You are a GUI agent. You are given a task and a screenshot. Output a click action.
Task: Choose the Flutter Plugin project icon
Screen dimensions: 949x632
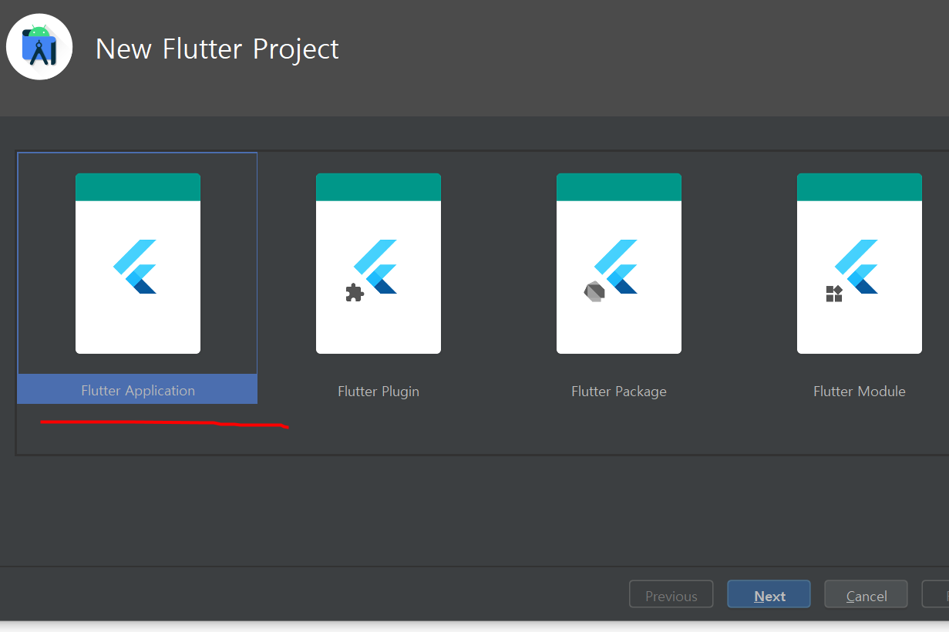tap(379, 264)
